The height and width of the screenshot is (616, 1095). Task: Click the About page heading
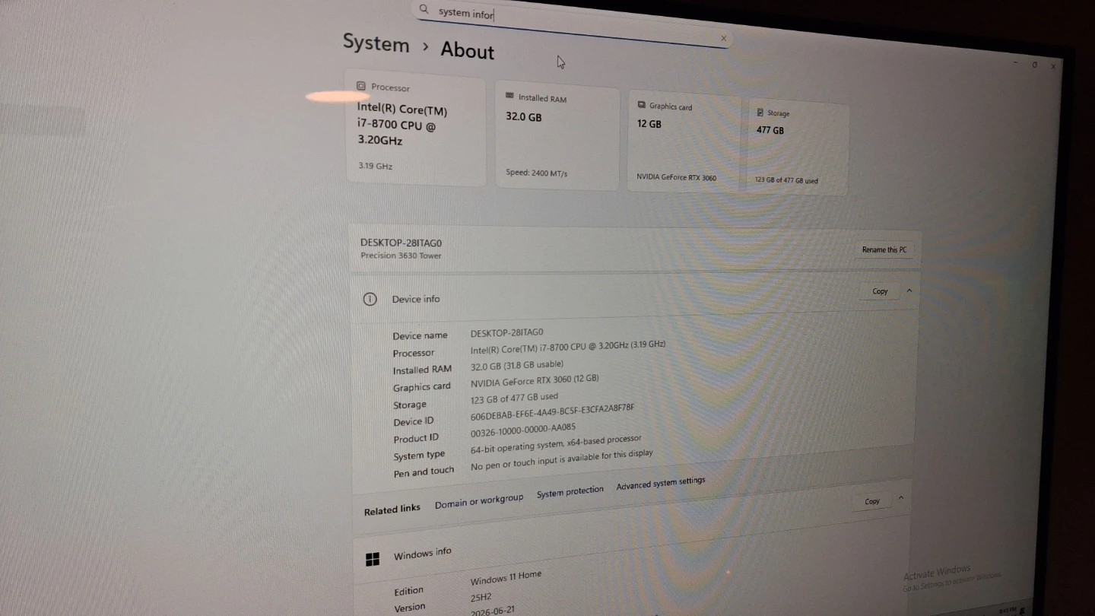(467, 51)
